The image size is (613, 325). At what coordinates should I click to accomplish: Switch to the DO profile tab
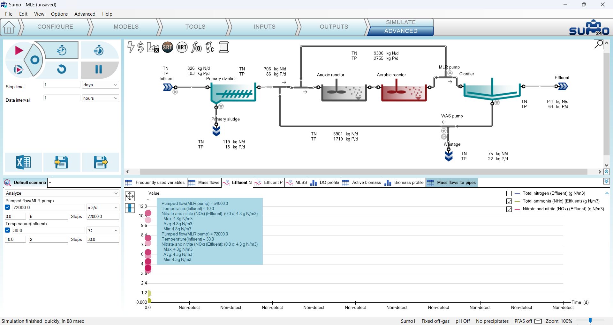pos(325,183)
